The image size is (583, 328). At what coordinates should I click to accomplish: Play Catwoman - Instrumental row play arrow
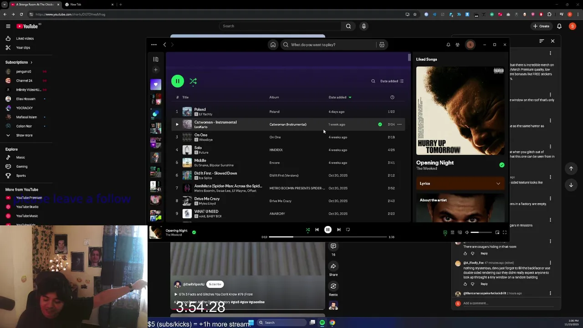click(177, 124)
